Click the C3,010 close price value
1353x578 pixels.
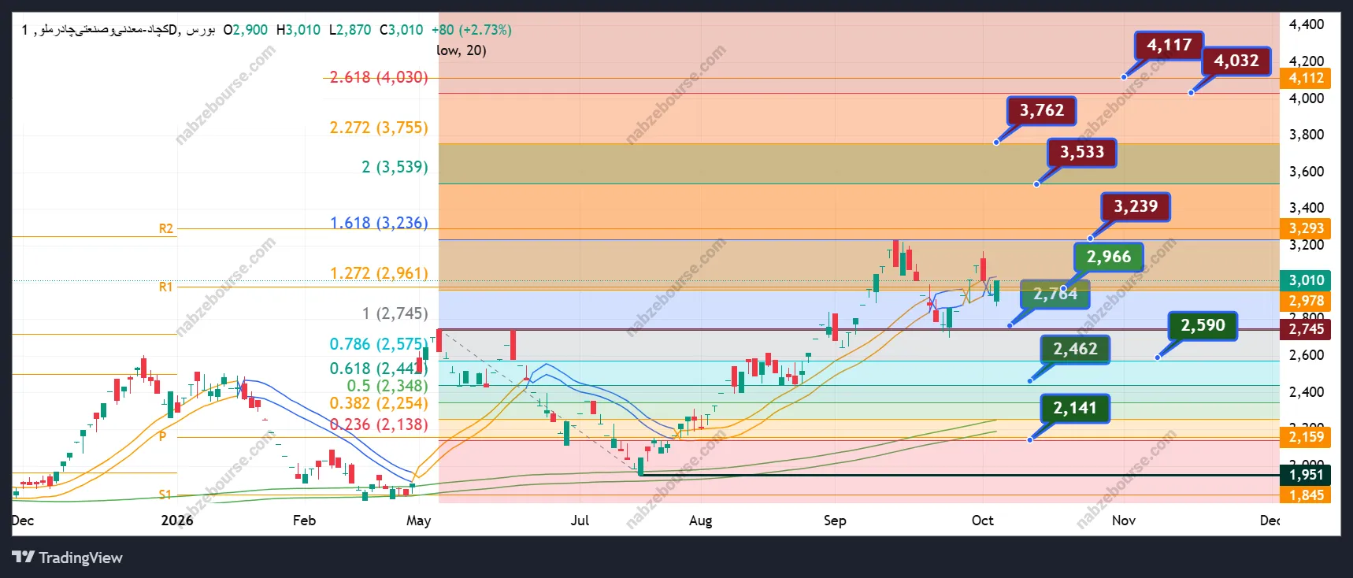tap(402, 30)
